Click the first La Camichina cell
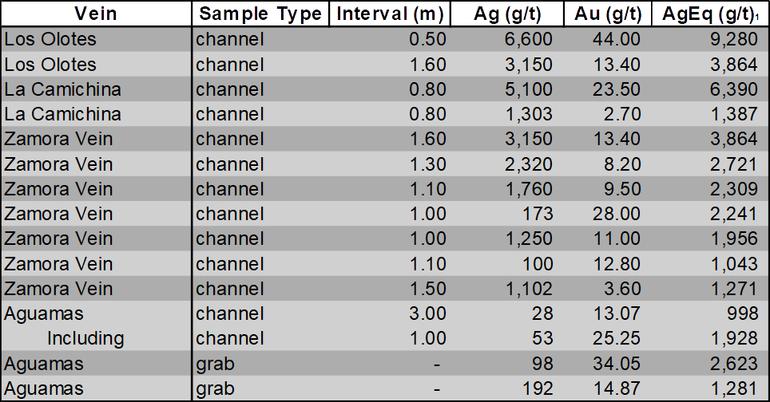This screenshot has height=402, width=770. click(62, 89)
